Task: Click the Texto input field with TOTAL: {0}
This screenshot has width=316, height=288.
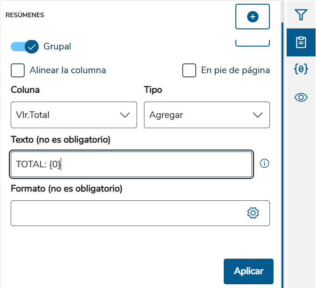Action: pos(131,164)
